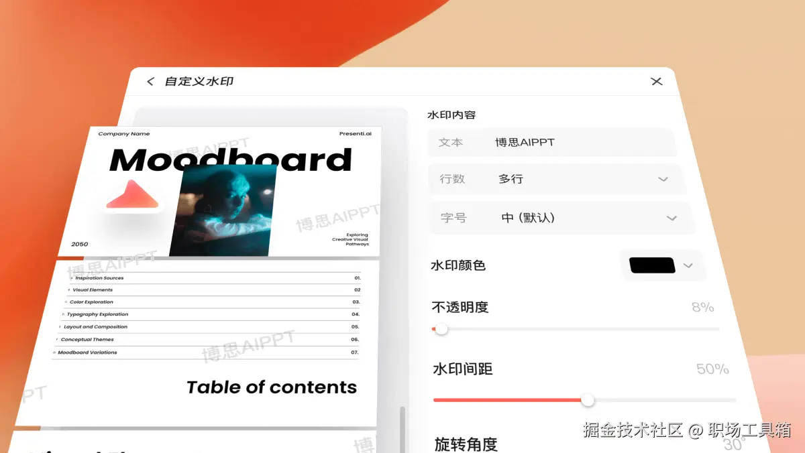
Task: Click the 水印间距 slider handle
Action: (x=588, y=400)
